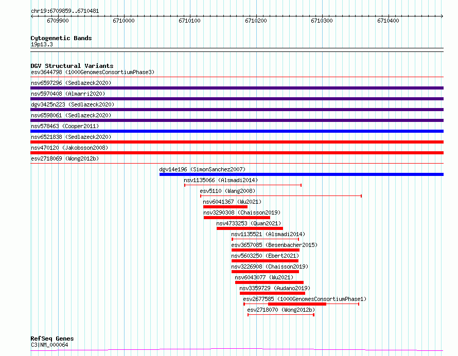Select the dgv14e196 (SimonSanchez2007) label
This screenshot has height=356, width=458.
202,169
